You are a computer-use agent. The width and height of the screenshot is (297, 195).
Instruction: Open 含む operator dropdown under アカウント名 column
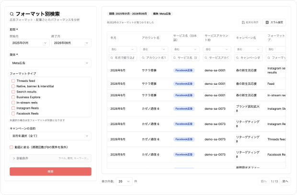click(x=154, y=49)
